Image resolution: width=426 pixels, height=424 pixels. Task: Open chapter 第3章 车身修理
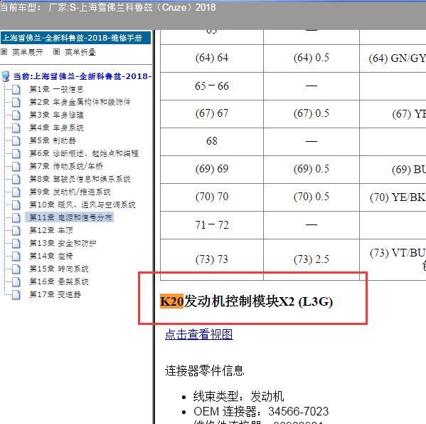point(56,115)
